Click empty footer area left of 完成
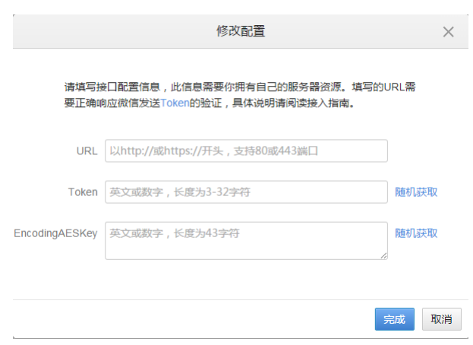The width and height of the screenshot is (473, 345). (x=190, y=319)
